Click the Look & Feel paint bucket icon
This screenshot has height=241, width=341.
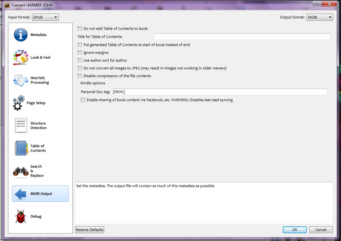[21, 57]
